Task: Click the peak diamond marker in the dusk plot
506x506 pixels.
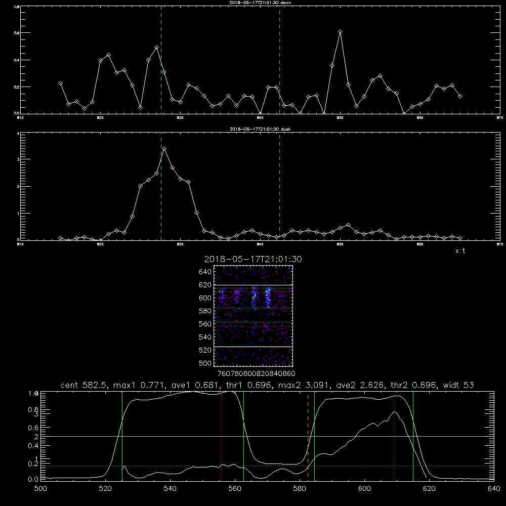Action: click(164, 148)
